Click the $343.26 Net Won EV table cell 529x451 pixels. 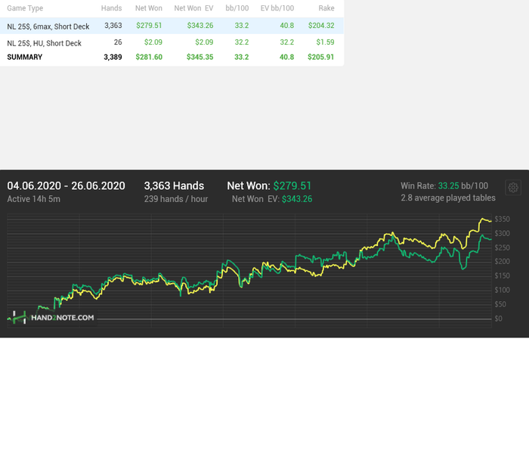coord(200,25)
